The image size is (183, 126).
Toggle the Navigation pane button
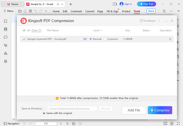12,124
